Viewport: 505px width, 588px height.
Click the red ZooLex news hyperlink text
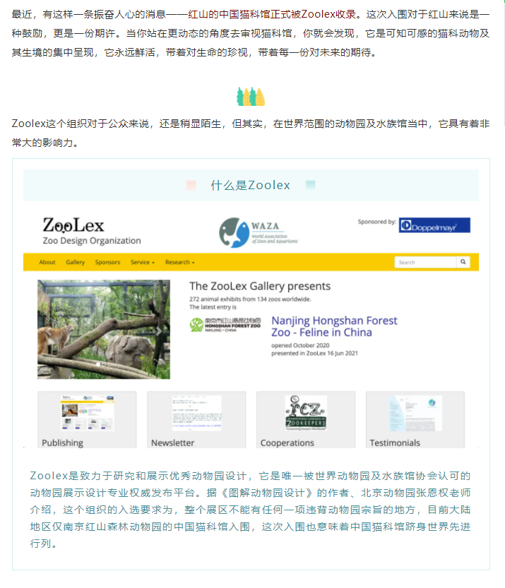272,14
